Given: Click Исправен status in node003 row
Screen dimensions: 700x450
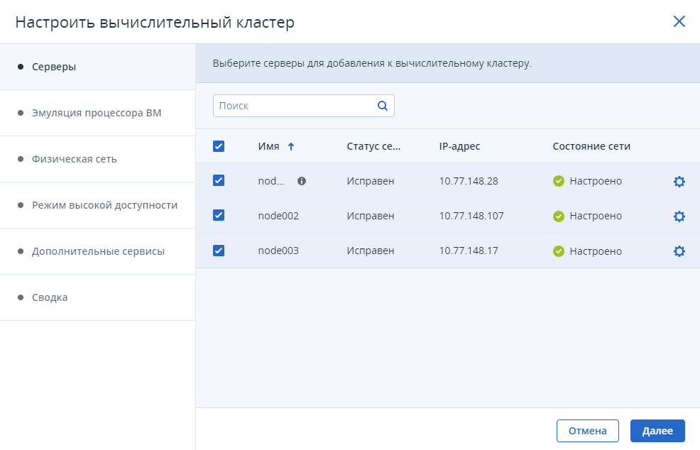Looking at the screenshot, I should (371, 251).
